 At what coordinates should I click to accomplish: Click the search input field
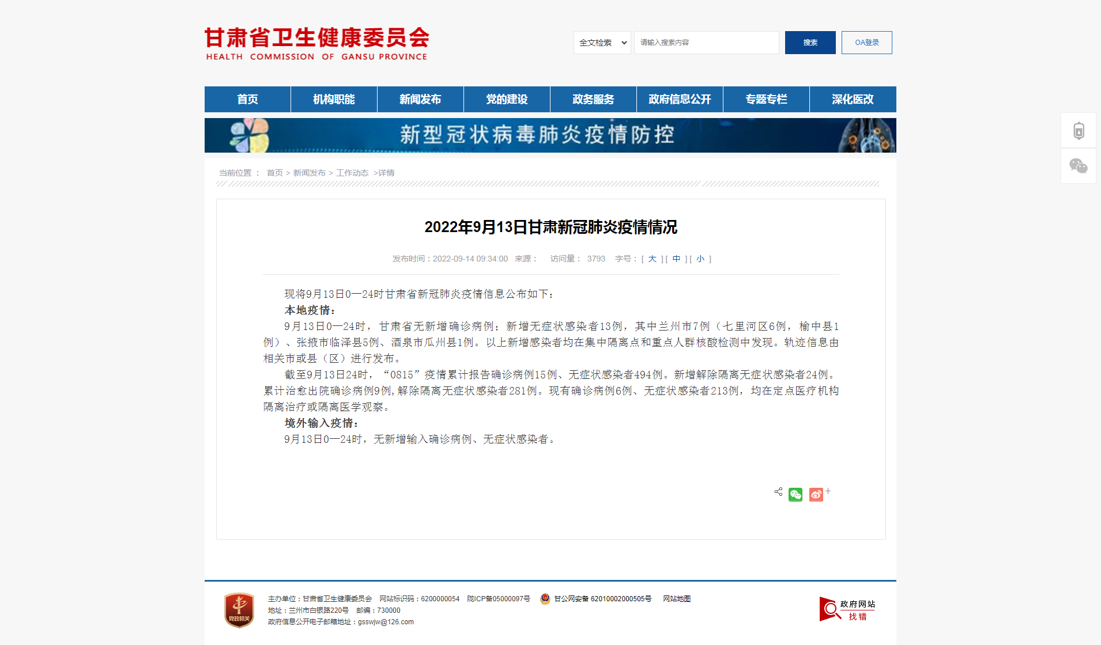[706, 43]
